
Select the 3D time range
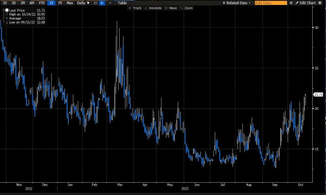13,3
